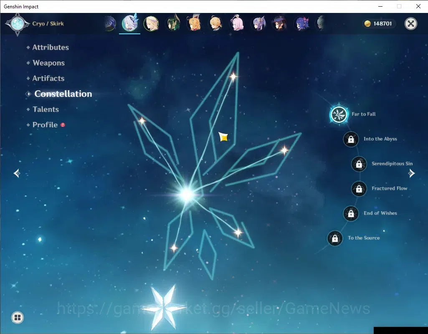The height and width of the screenshot is (334, 428).
Task: Close the character screen with the X
Action: (411, 24)
